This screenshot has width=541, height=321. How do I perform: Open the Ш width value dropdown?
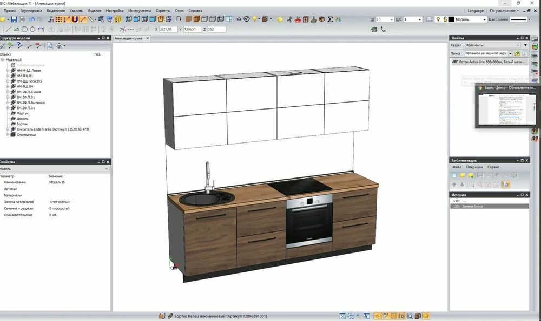point(392,19)
